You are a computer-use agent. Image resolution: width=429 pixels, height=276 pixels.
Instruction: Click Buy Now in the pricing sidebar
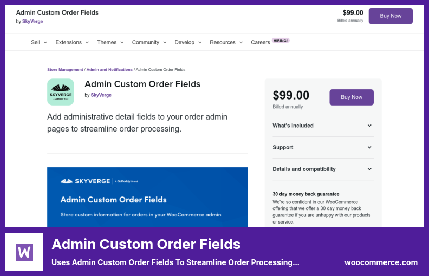click(x=352, y=97)
